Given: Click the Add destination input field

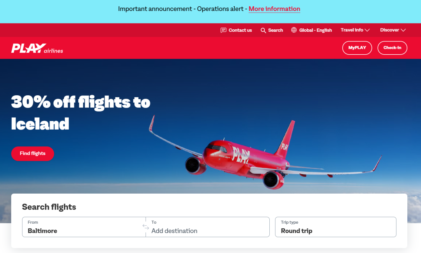Looking at the screenshot, I should point(207,227).
